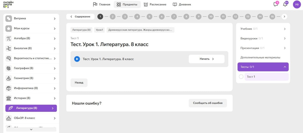The image size is (303, 133).
Task: Click the next steps arrow button
Action: coord(285,17)
